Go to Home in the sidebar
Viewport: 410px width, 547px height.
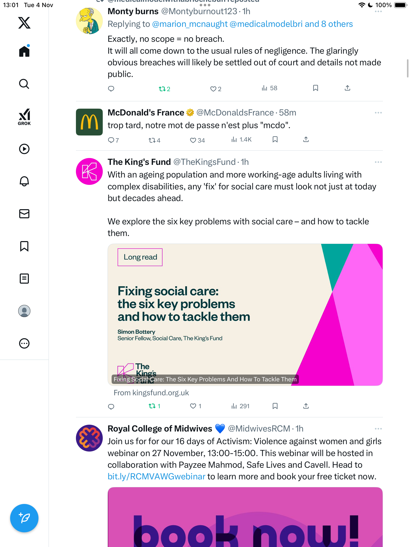click(24, 51)
